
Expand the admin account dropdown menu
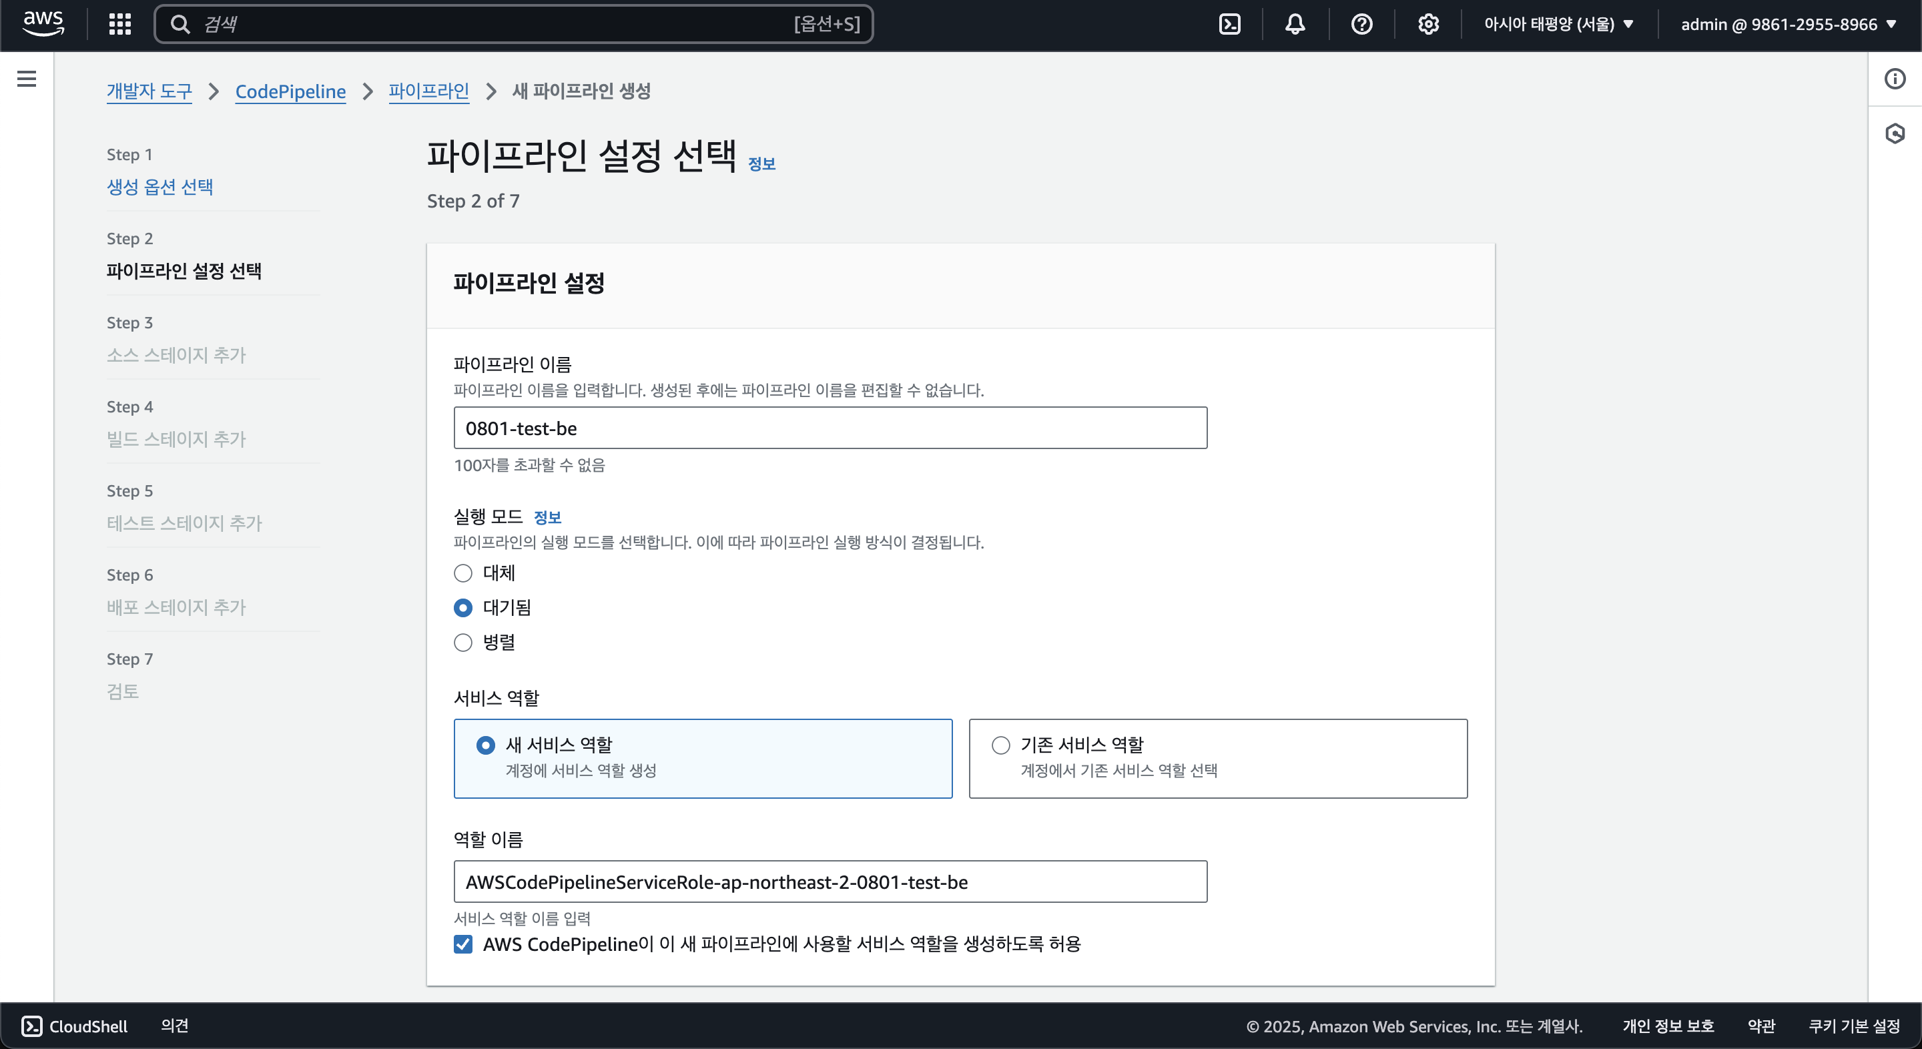[1789, 24]
